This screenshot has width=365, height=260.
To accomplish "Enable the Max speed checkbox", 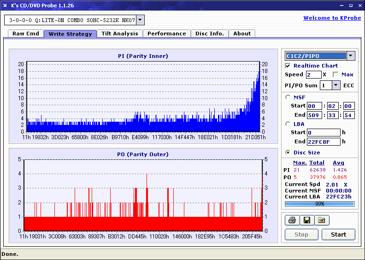I will pyautogui.click(x=336, y=74).
